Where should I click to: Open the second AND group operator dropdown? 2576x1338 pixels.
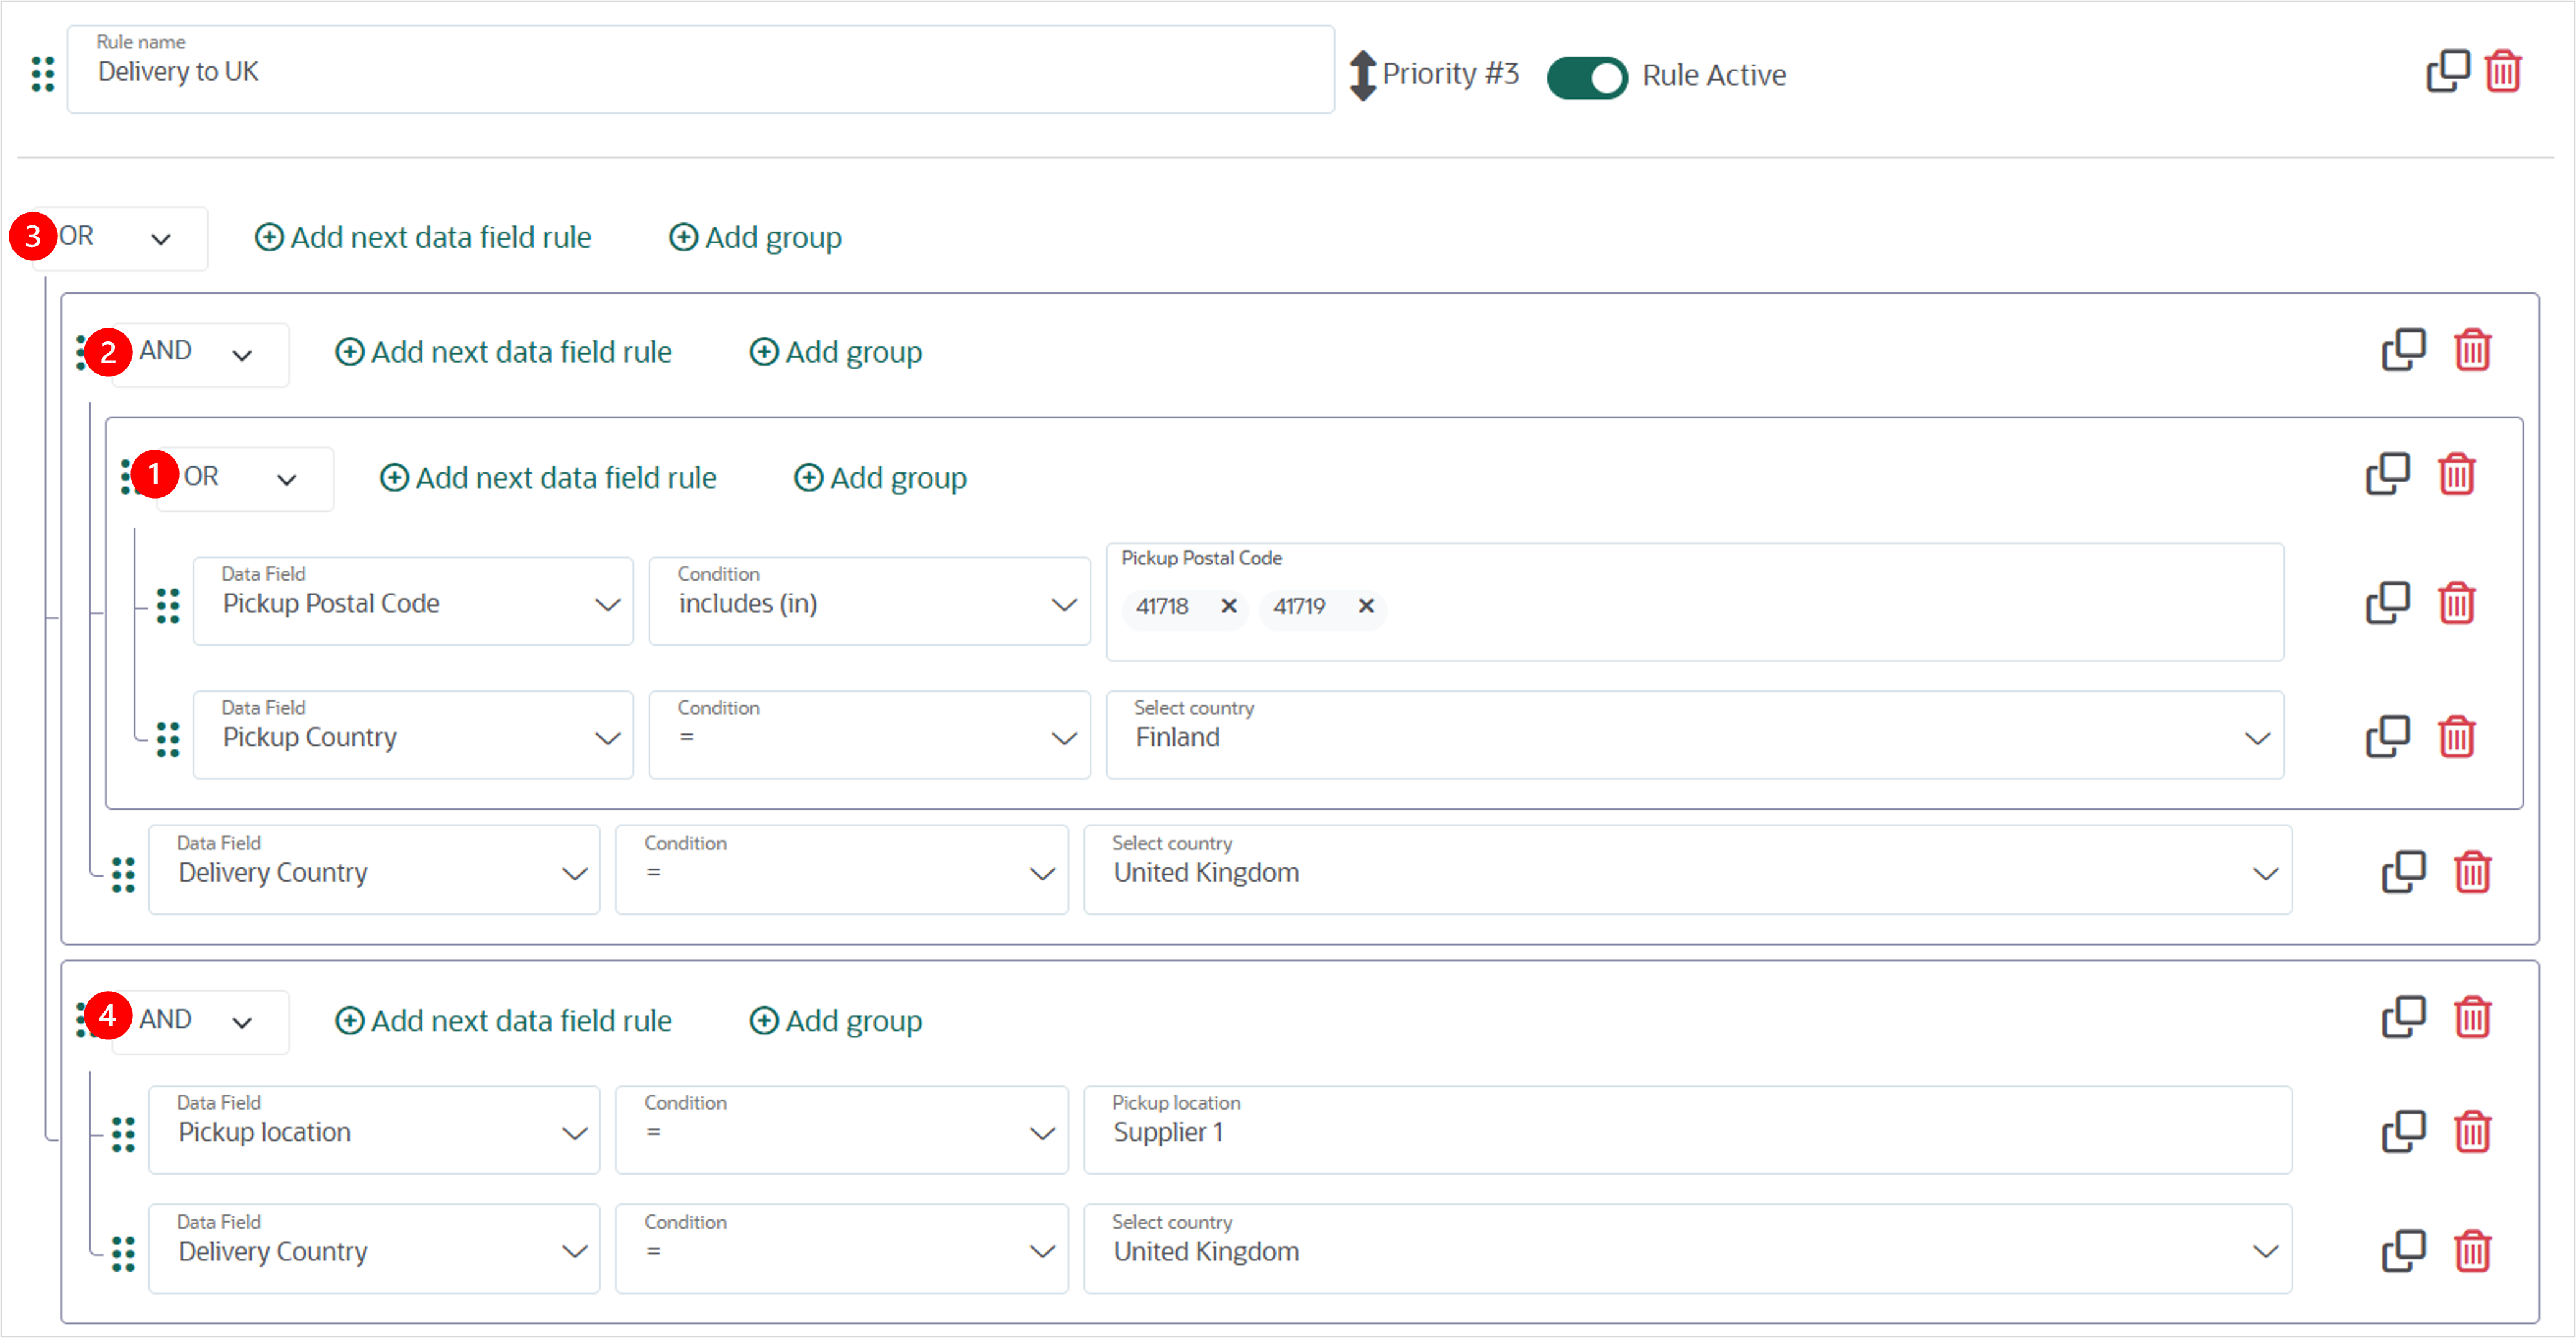200,1021
